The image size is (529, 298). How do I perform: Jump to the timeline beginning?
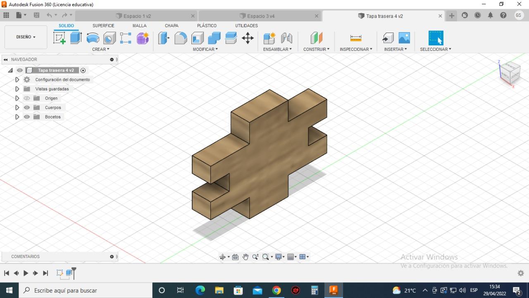(x=7, y=273)
